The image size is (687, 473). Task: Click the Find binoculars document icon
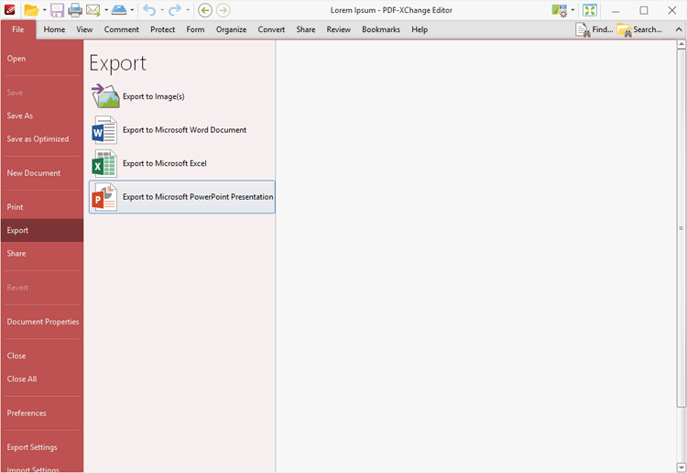click(x=583, y=29)
